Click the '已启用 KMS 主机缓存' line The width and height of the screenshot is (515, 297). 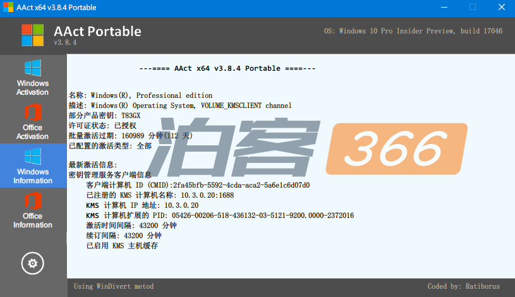tap(122, 246)
